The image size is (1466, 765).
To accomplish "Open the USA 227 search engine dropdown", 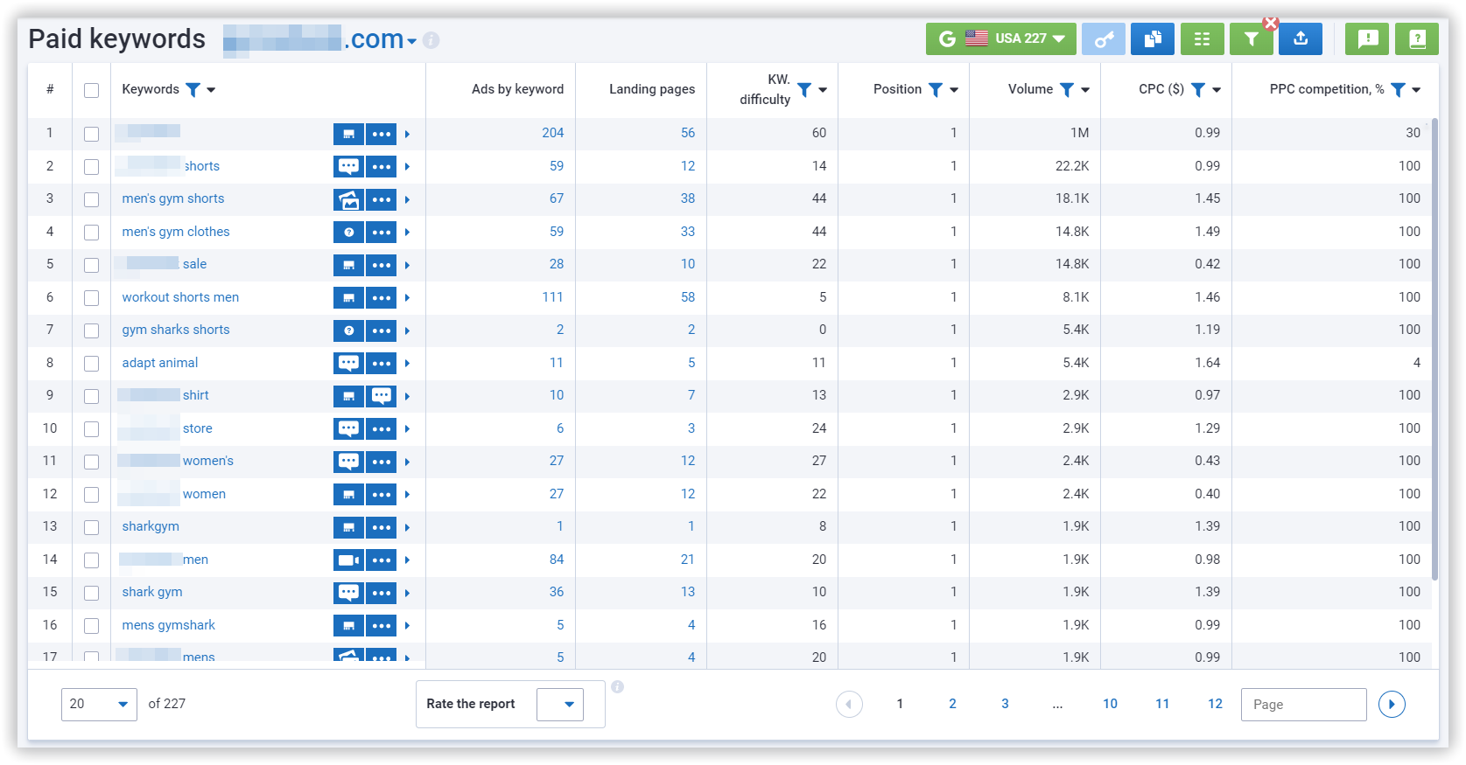I will [1001, 39].
